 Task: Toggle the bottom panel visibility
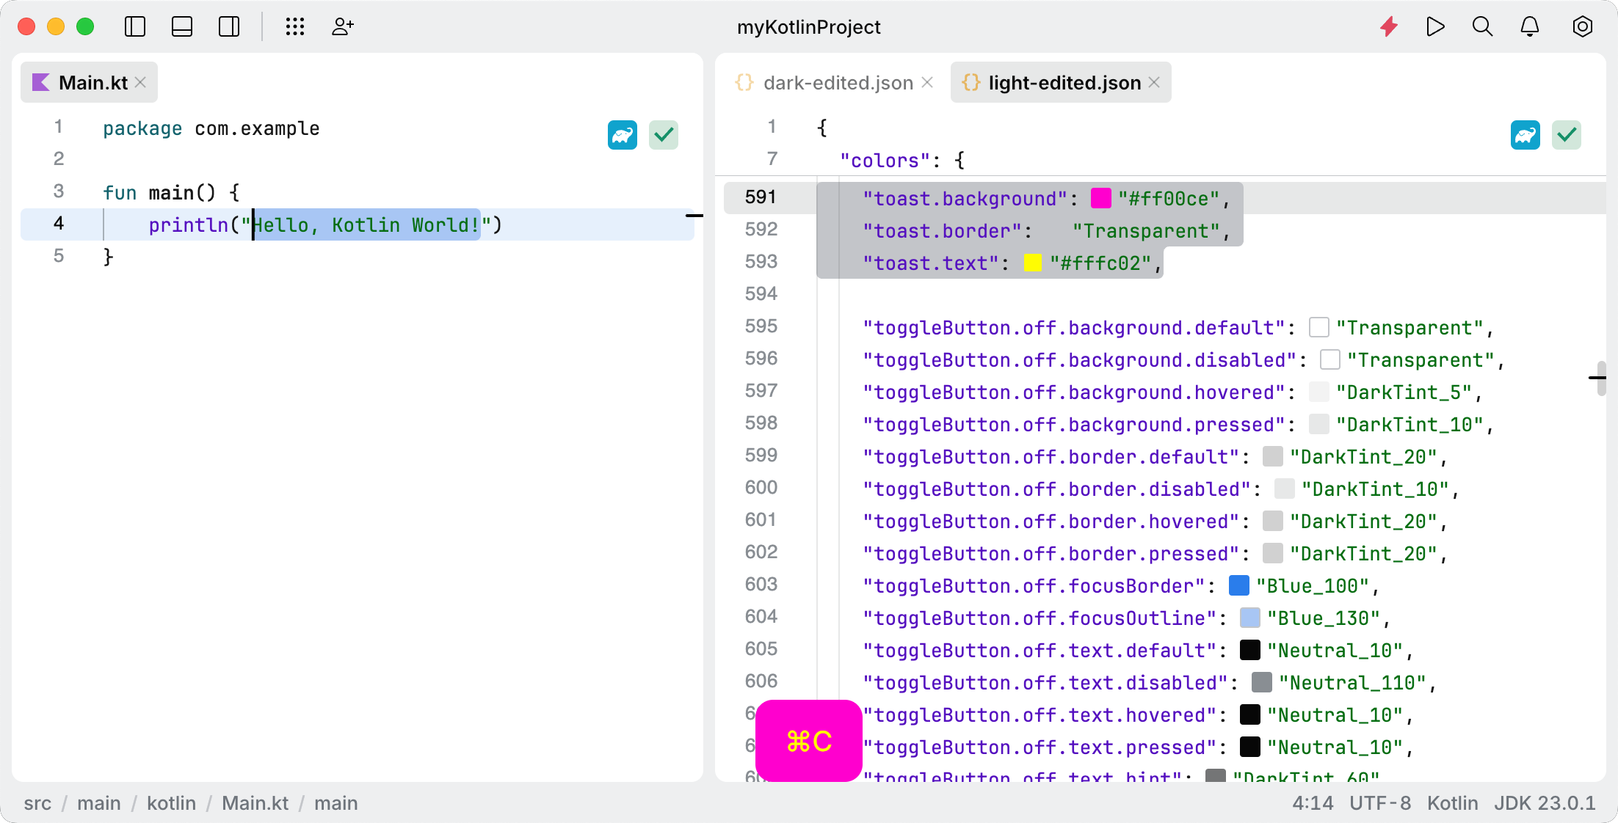point(181,26)
